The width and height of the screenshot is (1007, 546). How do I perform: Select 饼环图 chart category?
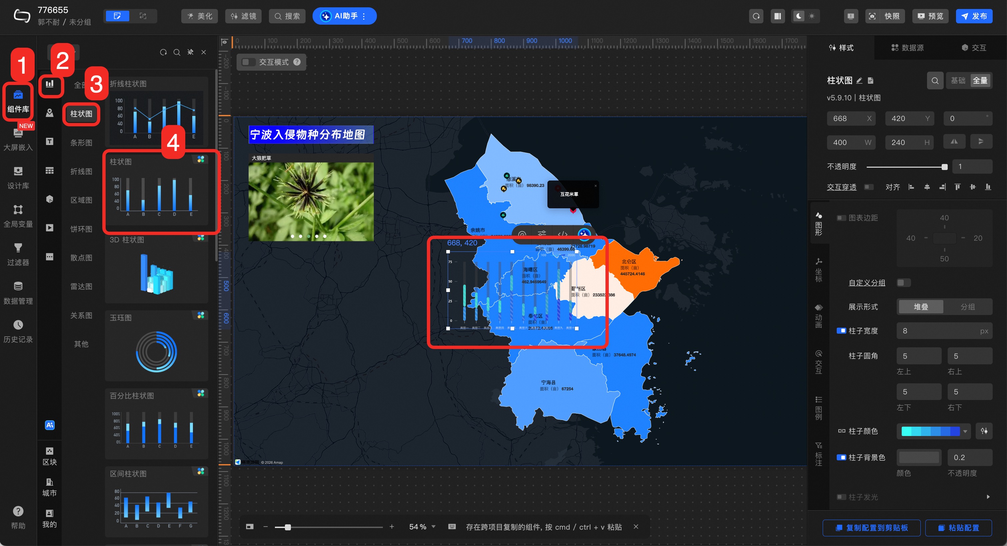[81, 229]
